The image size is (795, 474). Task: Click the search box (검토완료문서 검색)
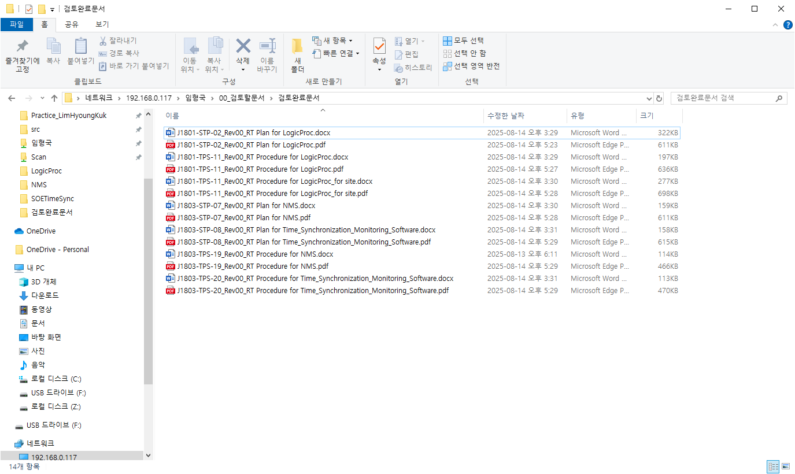[723, 98]
